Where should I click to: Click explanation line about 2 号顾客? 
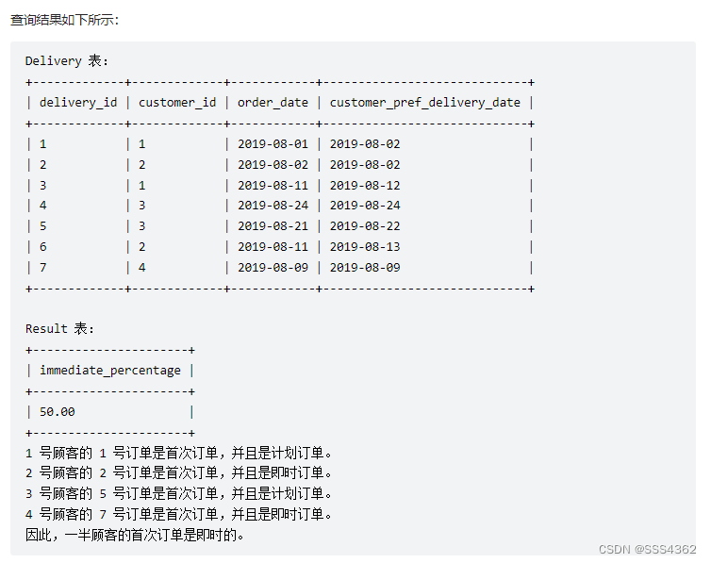click(178, 473)
